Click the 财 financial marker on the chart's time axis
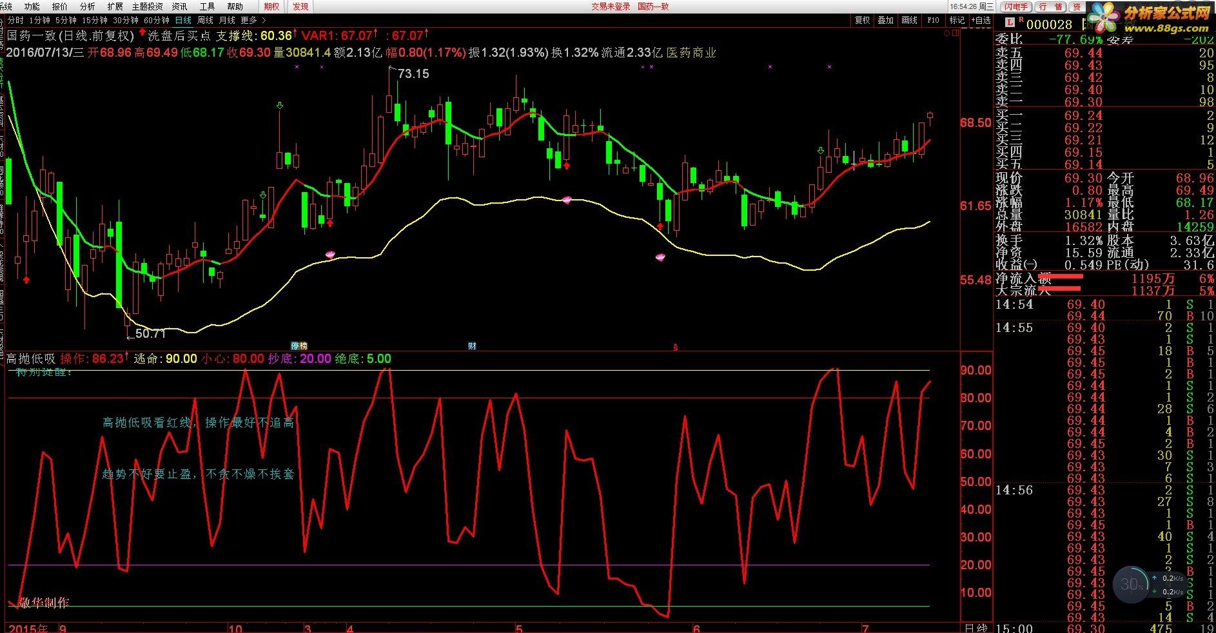Viewport: 1216px width, 633px height. 472,346
